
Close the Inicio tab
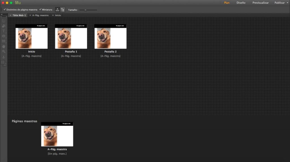(53, 15)
